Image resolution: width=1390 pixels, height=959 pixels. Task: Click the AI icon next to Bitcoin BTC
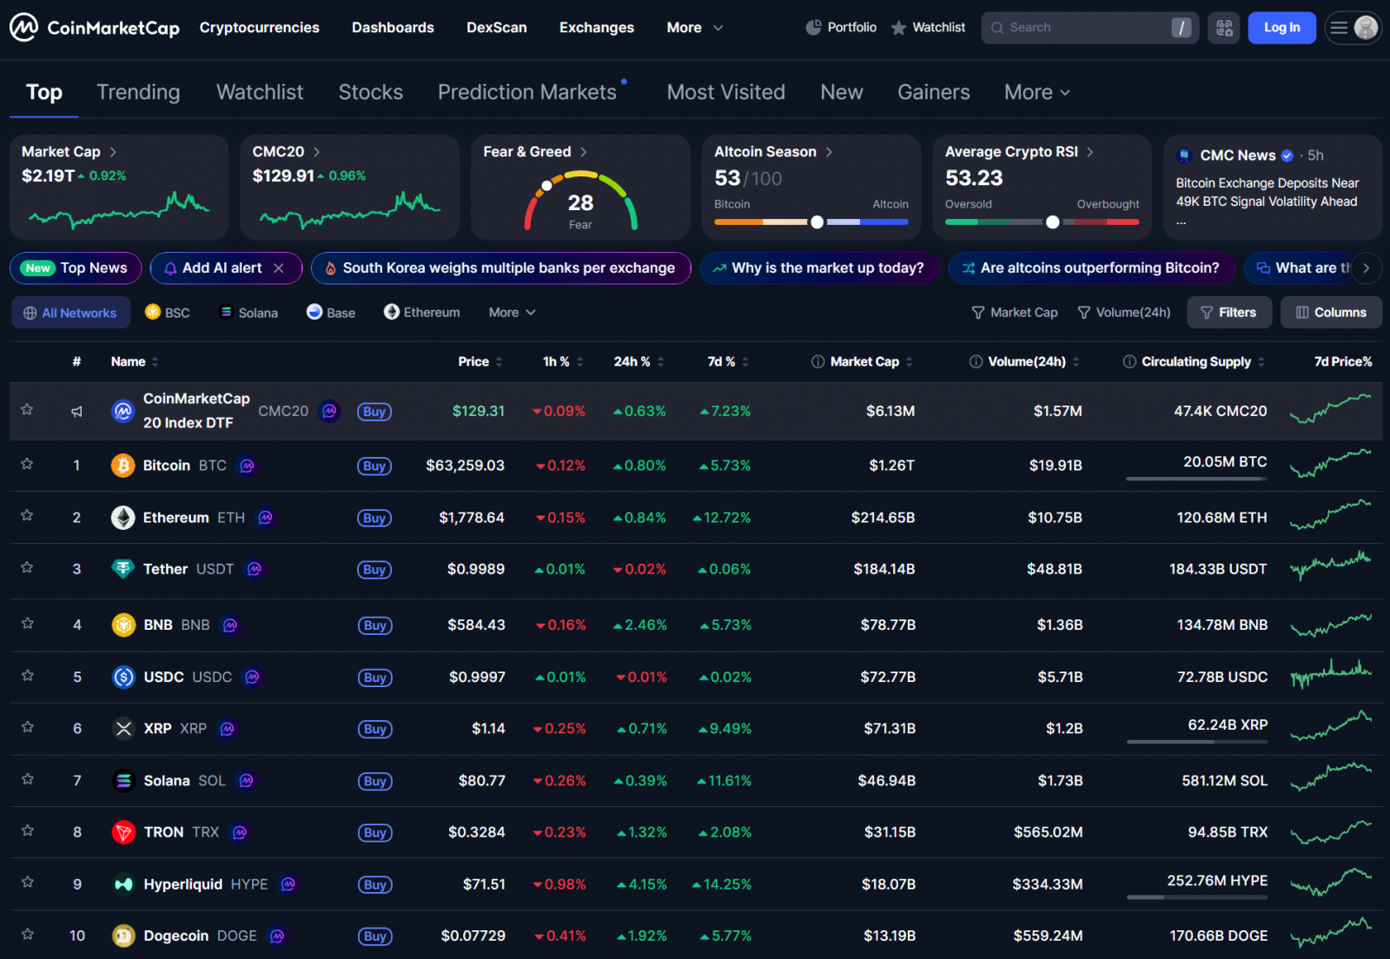247,466
